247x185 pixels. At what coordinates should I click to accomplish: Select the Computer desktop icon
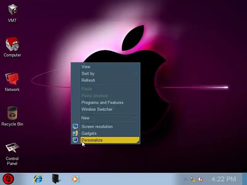12,47
